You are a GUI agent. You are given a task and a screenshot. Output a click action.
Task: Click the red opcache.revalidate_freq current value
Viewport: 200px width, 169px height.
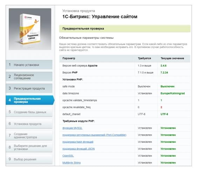[161, 107]
